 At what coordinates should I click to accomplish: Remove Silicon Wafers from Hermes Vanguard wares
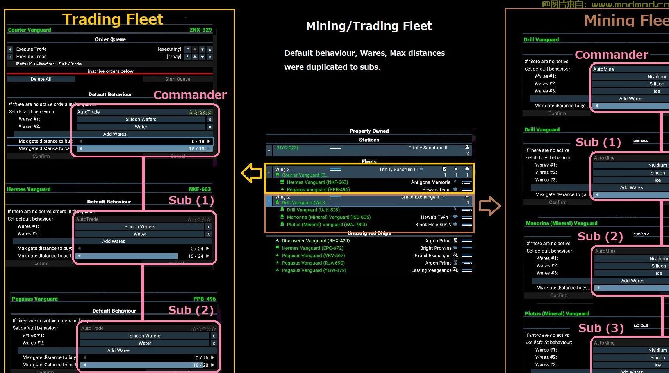(209, 227)
